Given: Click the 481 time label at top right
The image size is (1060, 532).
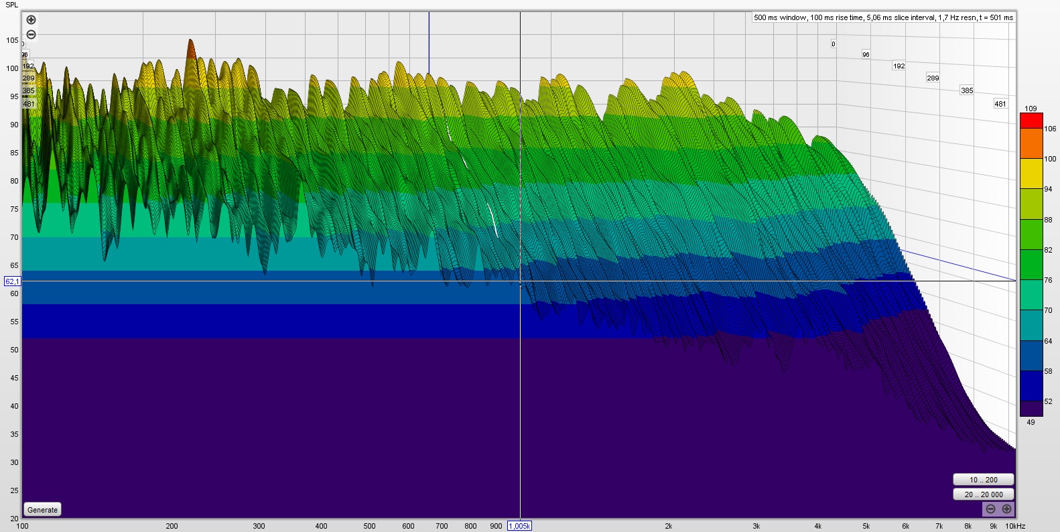Looking at the screenshot, I should click(1000, 104).
